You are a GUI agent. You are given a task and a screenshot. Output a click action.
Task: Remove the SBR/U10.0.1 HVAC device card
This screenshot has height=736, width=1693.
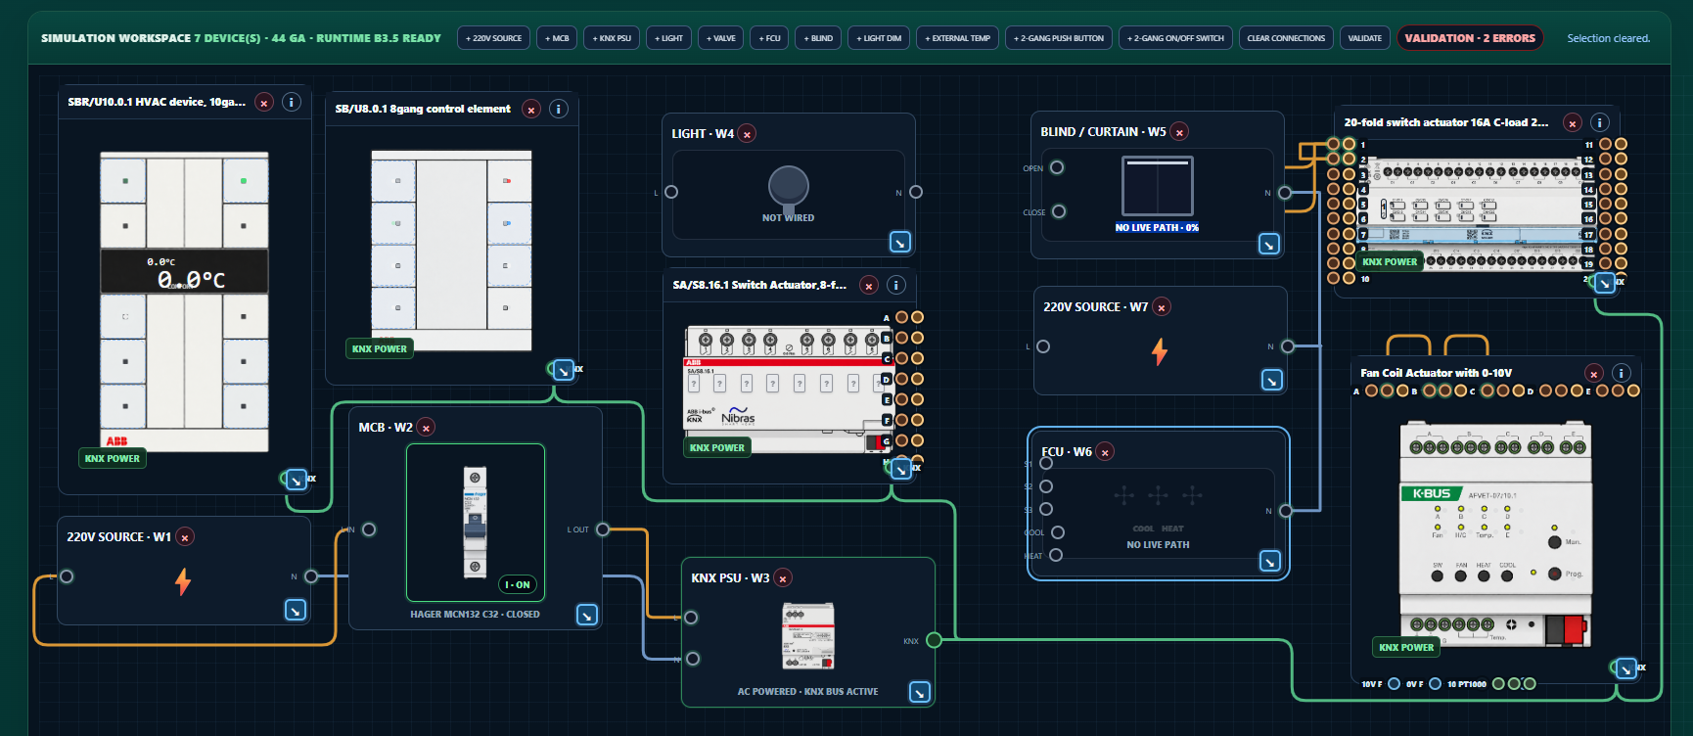point(264,102)
